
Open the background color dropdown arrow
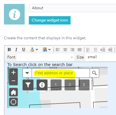(50, 50)
